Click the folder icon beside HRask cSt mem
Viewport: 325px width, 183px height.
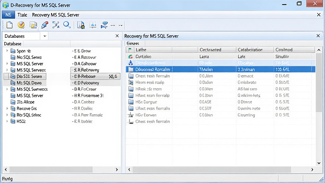tap(131, 89)
